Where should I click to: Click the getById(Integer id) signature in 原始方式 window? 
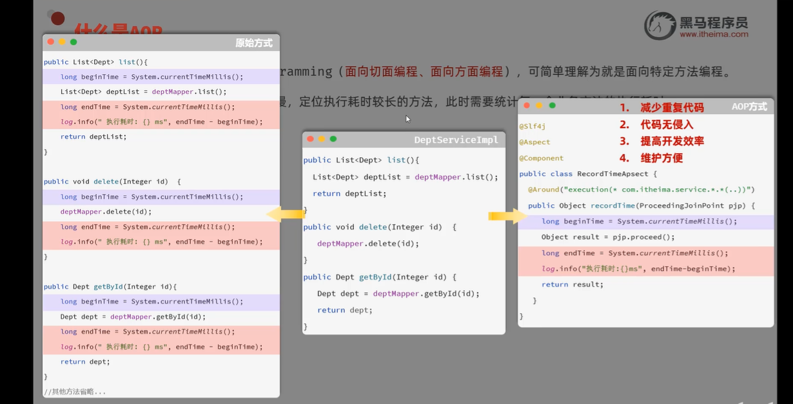click(x=110, y=287)
